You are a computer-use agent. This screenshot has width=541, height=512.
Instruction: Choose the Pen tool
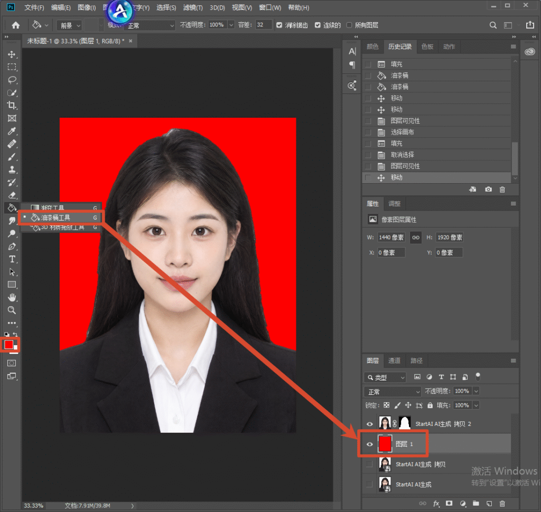pyautogui.click(x=12, y=246)
